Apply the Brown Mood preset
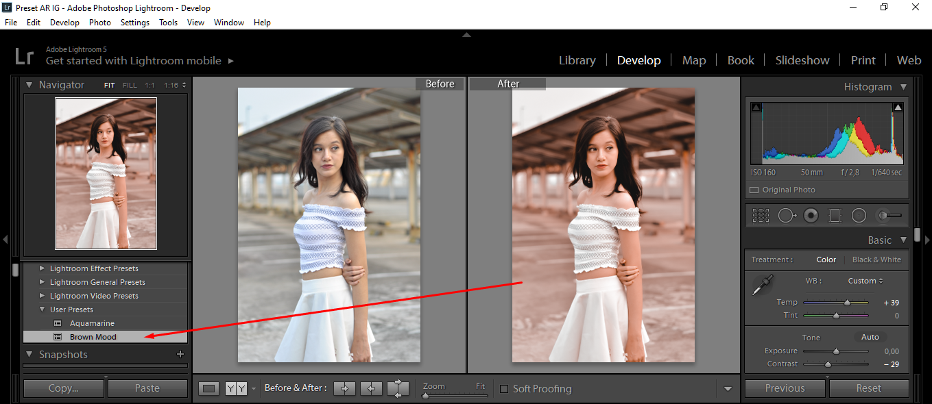 (105, 337)
